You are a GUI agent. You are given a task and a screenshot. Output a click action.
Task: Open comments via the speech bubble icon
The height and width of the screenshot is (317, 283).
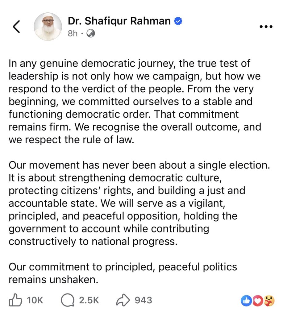point(68,300)
